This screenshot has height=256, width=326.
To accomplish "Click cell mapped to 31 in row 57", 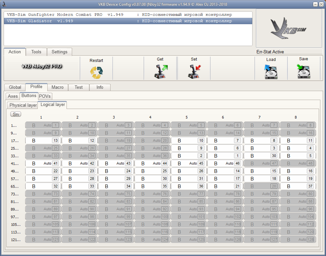I will click(x=189, y=179).
